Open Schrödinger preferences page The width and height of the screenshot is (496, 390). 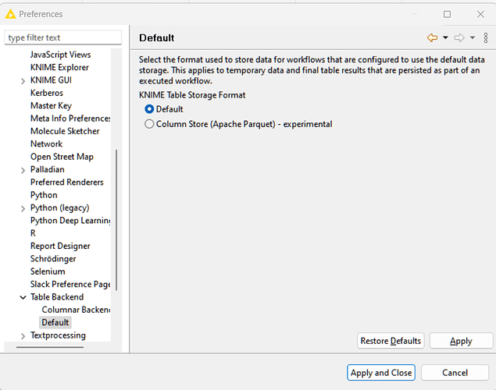pos(53,259)
